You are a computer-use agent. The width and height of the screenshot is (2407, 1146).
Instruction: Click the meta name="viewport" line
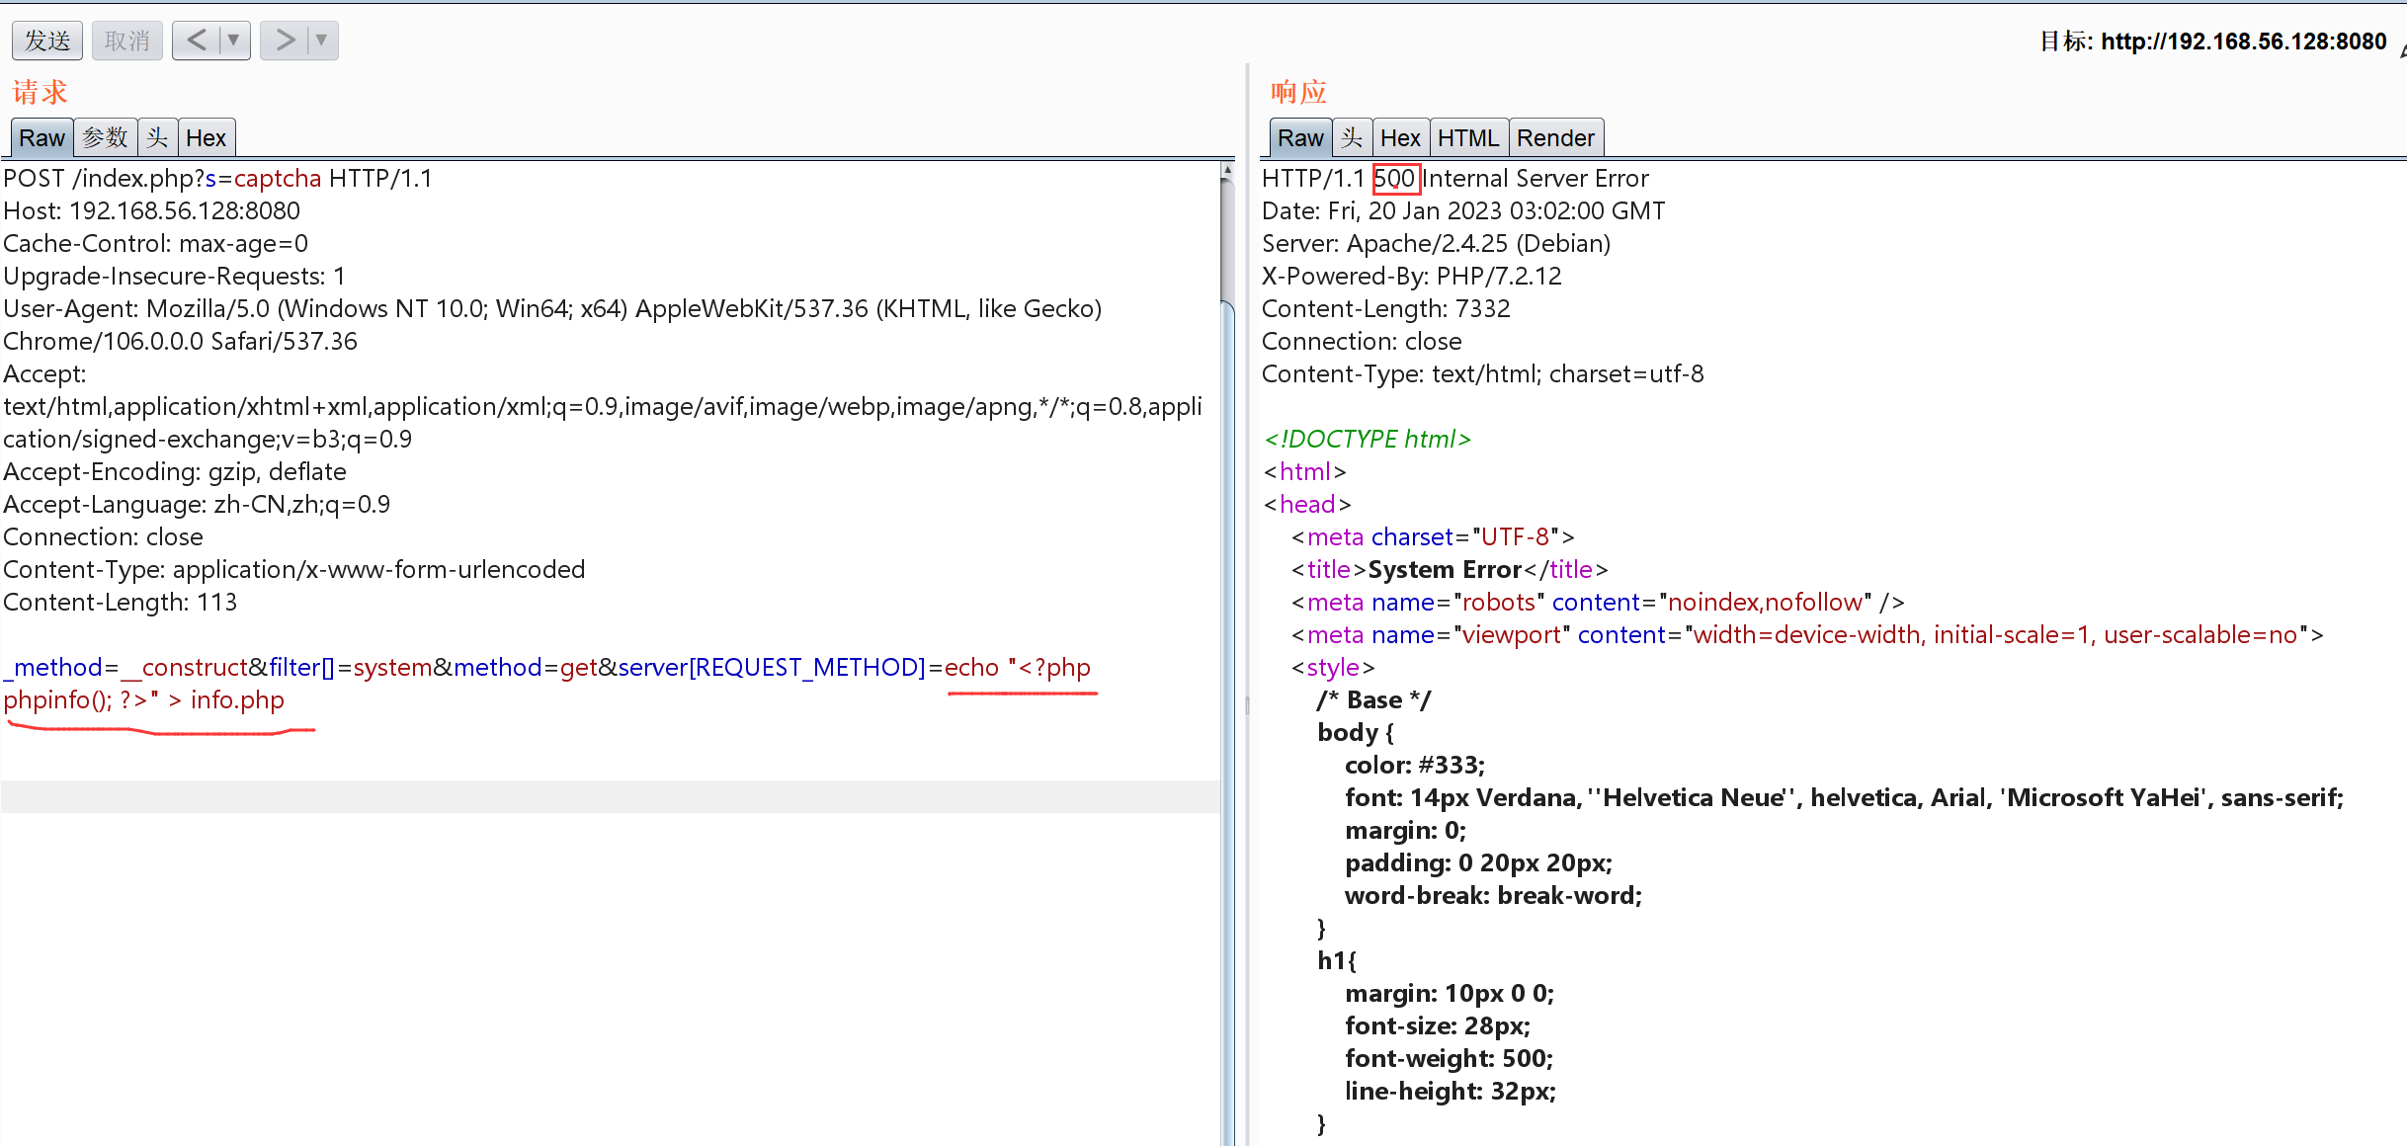(x=1807, y=635)
